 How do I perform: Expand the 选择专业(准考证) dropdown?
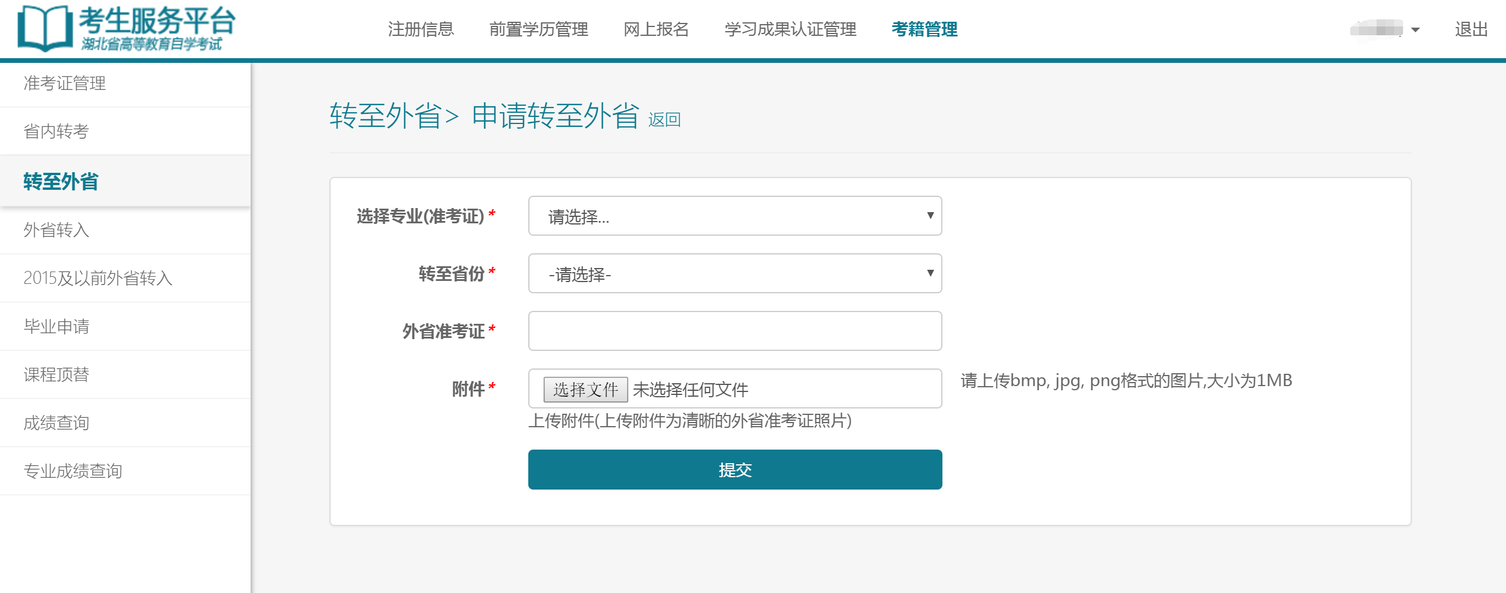(734, 216)
